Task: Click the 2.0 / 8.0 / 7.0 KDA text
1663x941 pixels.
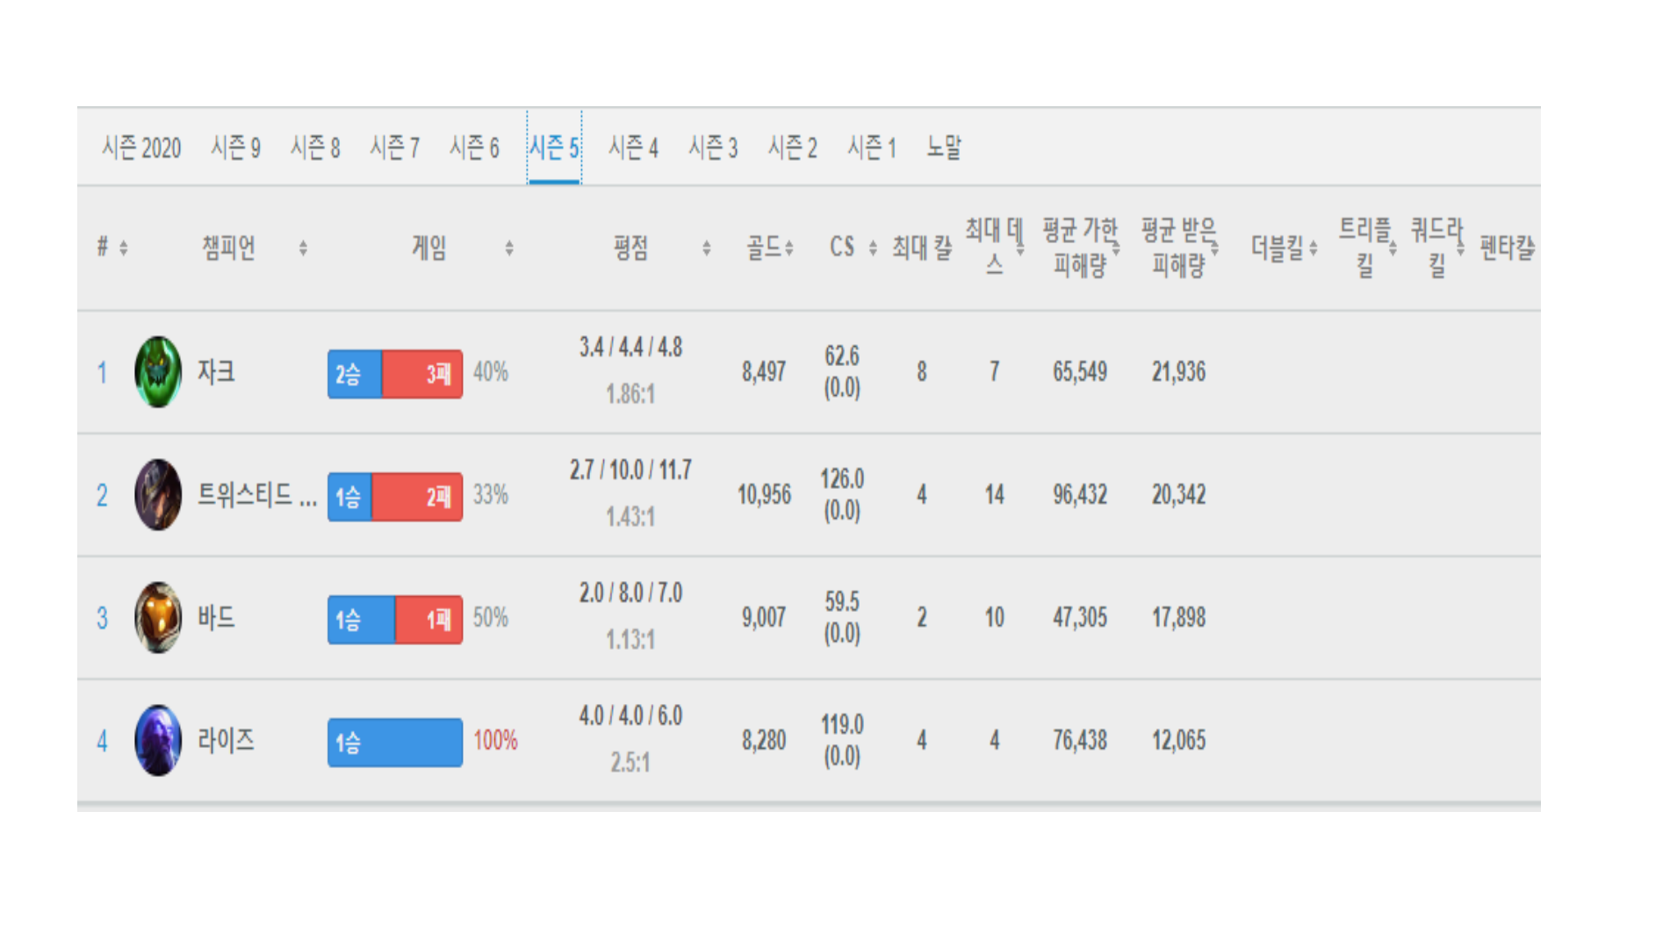Action: point(630,593)
